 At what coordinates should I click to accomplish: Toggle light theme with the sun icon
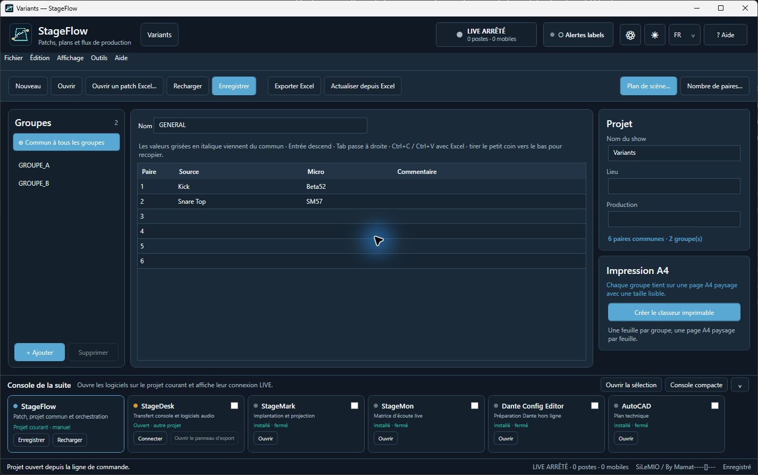coord(655,35)
